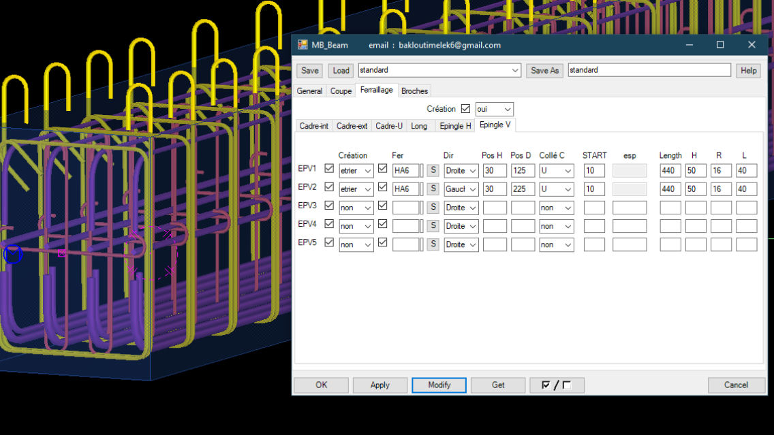
Task: Toggle the EPV1 row creation checkbox
Action: point(329,170)
